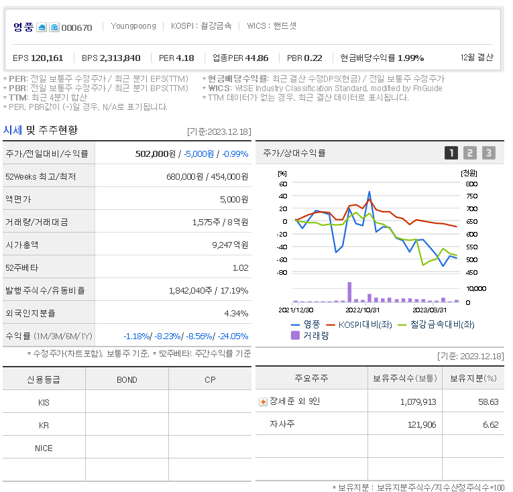The image size is (513, 492).
Task: Click the stock code 000670
Action: point(77,27)
